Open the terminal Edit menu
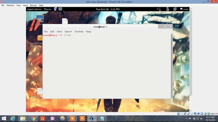 point(52,32)
